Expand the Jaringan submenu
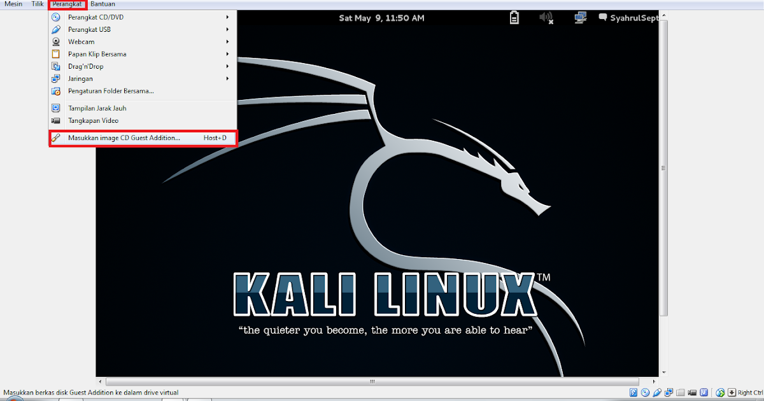This screenshot has height=401, width=764. pos(142,79)
